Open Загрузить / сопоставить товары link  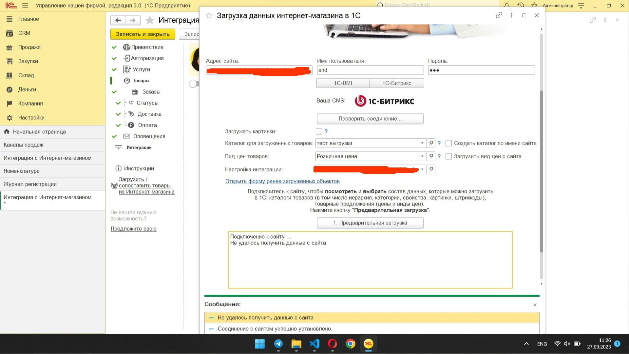point(146,186)
